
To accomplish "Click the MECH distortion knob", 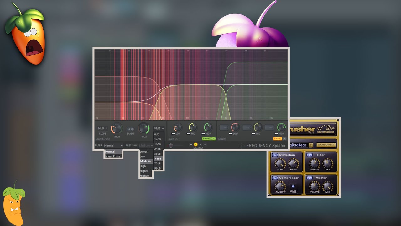I will [293, 163].
